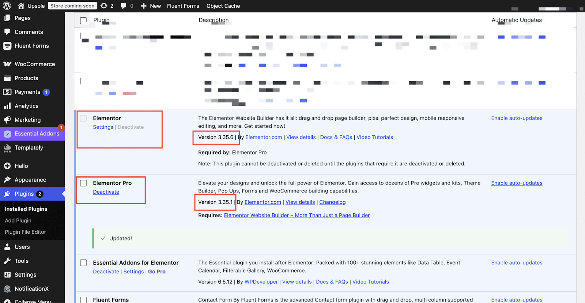Click the Marketing megaphone icon
The width and height of the screenshot is (585, 303).
pos(7,120)
